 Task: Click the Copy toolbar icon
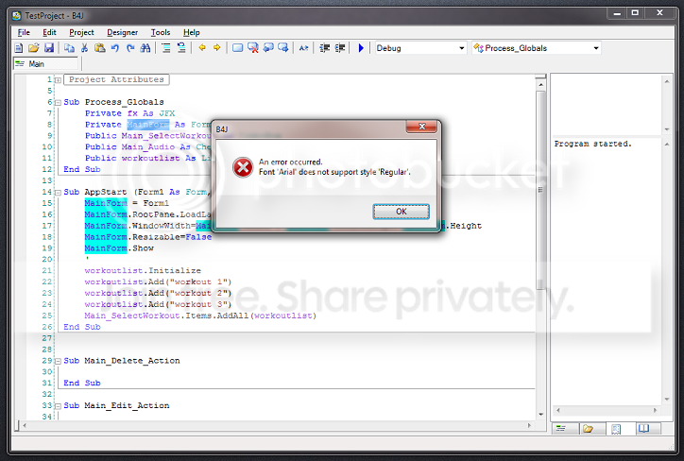[x=69, y=48]
